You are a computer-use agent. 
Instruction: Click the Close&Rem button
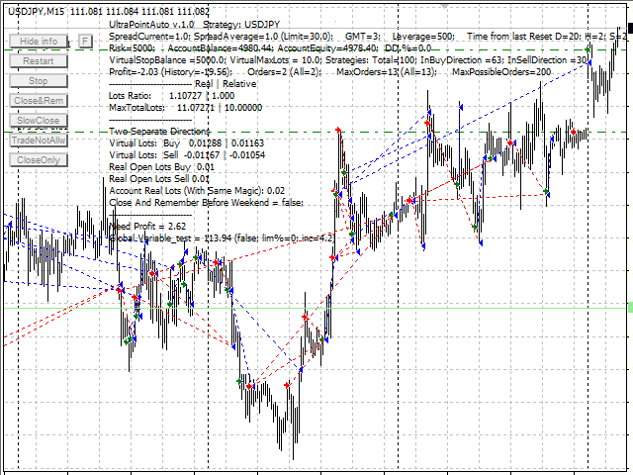point(39,101)
